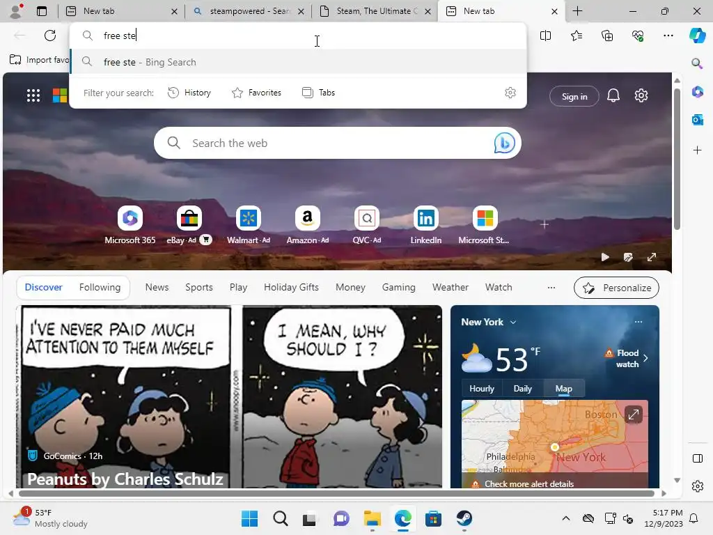The image size is (713, 535).
Task: Open eBay quick link tile
Action: [x=189, y=225]
